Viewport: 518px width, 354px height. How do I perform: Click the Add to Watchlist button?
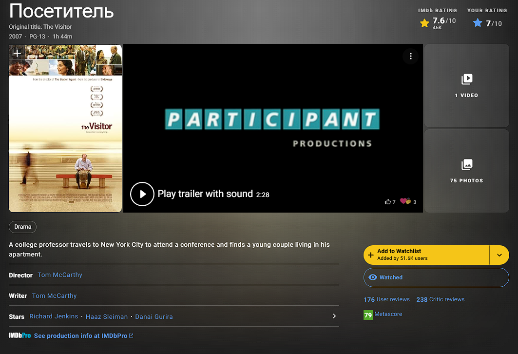(x=426, y=255)
